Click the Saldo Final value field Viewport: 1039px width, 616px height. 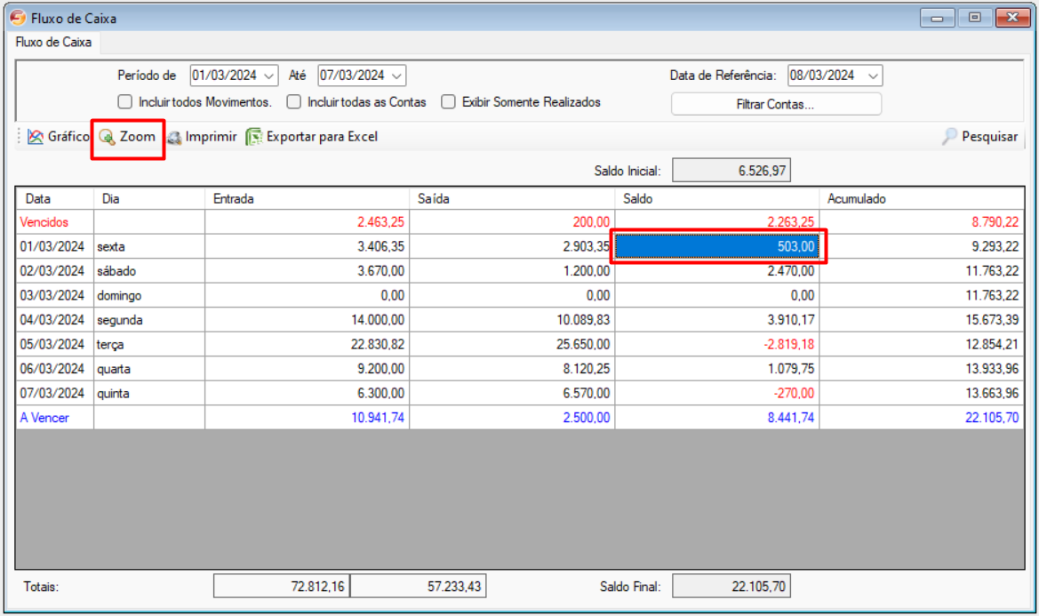point(731,586)
